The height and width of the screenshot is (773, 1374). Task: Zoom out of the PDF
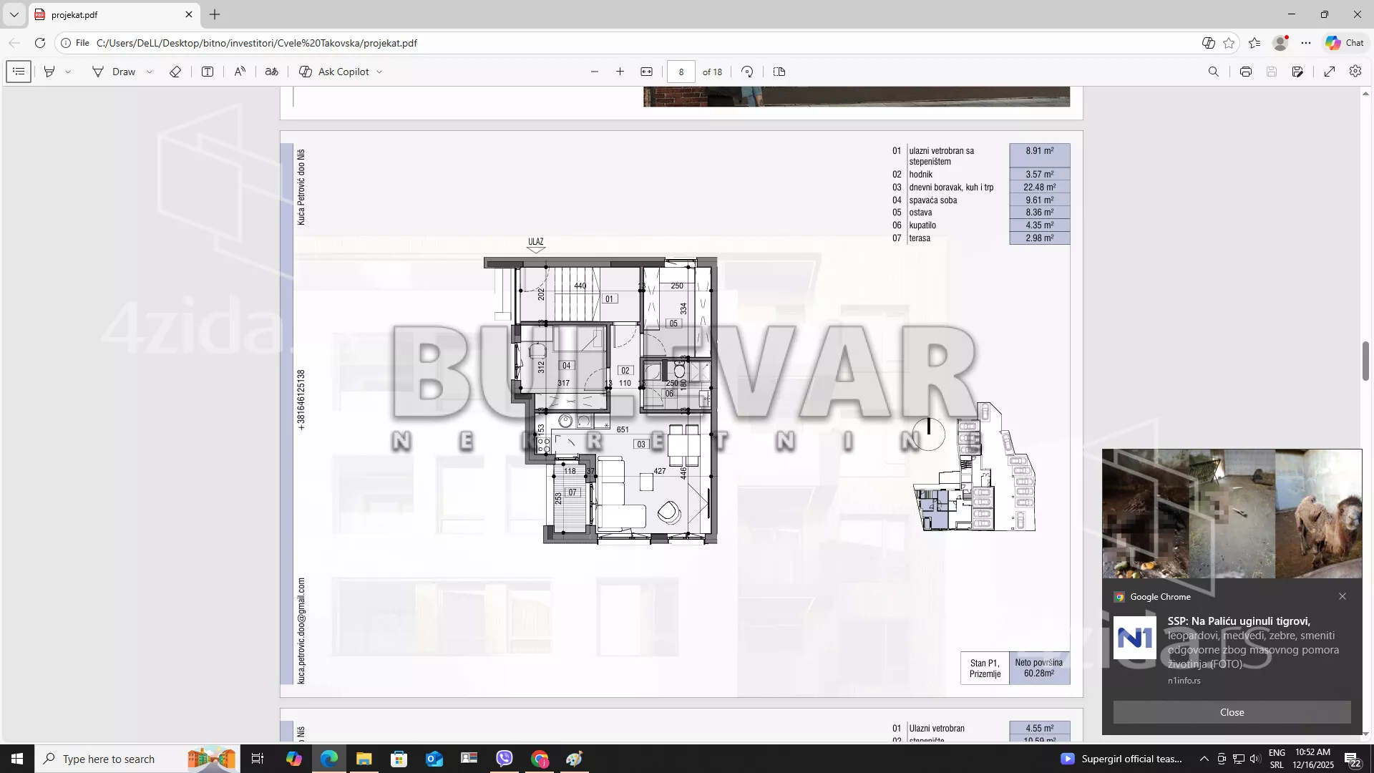594,72
